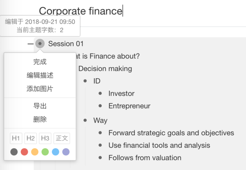
Task: Pick the red color swatch
Action: 24,152
